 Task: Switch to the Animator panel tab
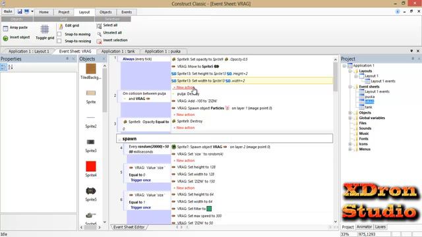[x=364, y=227]
